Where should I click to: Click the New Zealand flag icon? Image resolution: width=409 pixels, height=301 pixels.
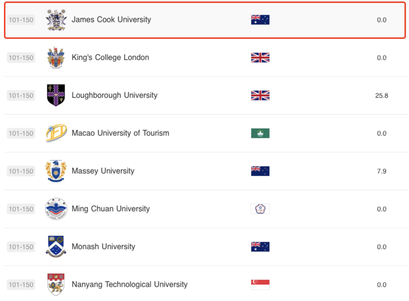[x=260, y=171]
